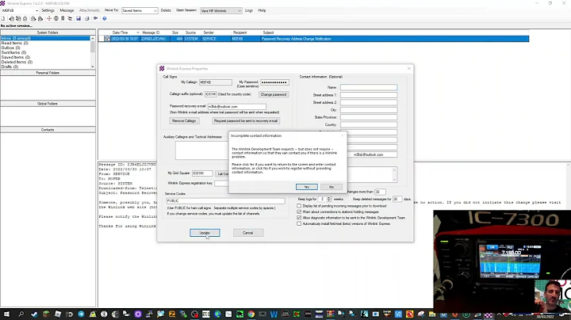
Task: Click the Name field in Contact Information
Action: tap(369, 87)
